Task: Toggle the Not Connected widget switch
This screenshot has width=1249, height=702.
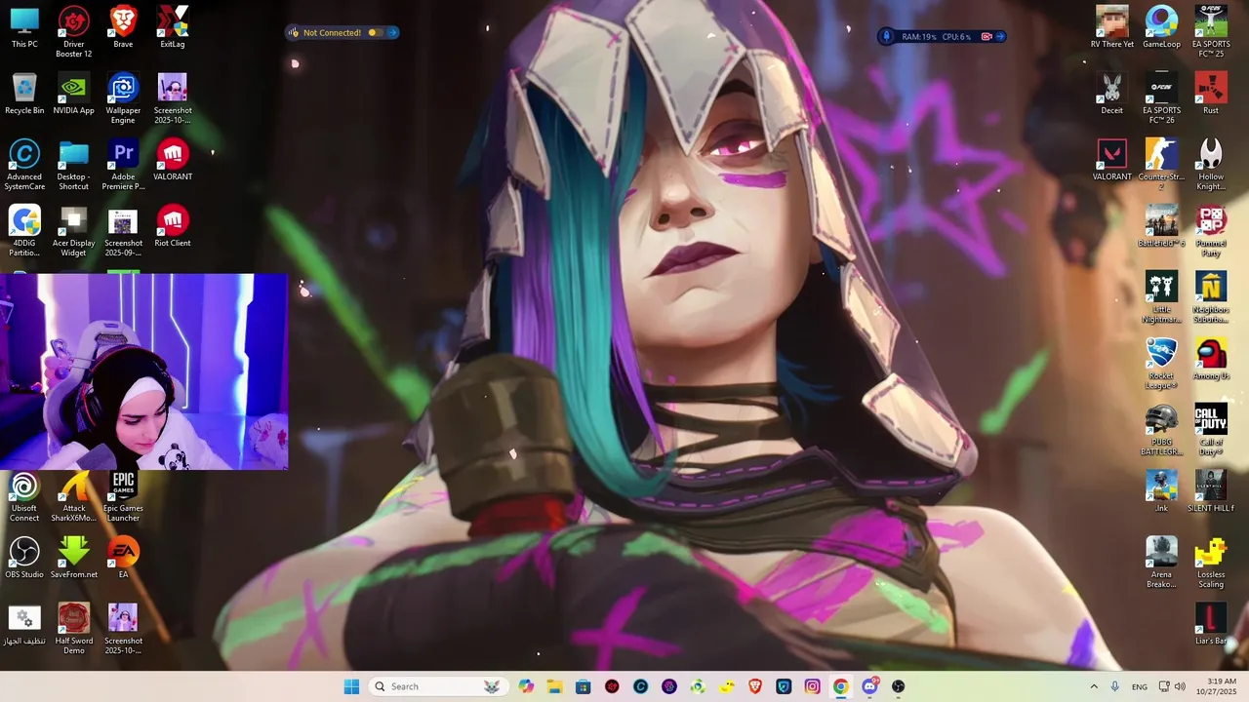Action: pos(376,32)
